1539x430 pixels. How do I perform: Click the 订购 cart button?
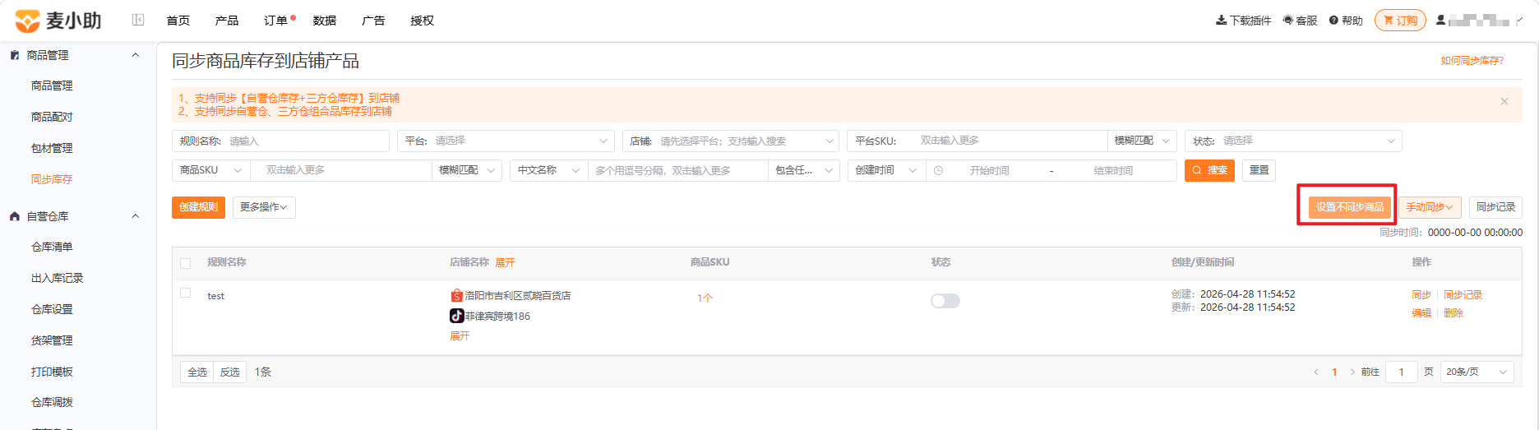tap(1400, 21)
